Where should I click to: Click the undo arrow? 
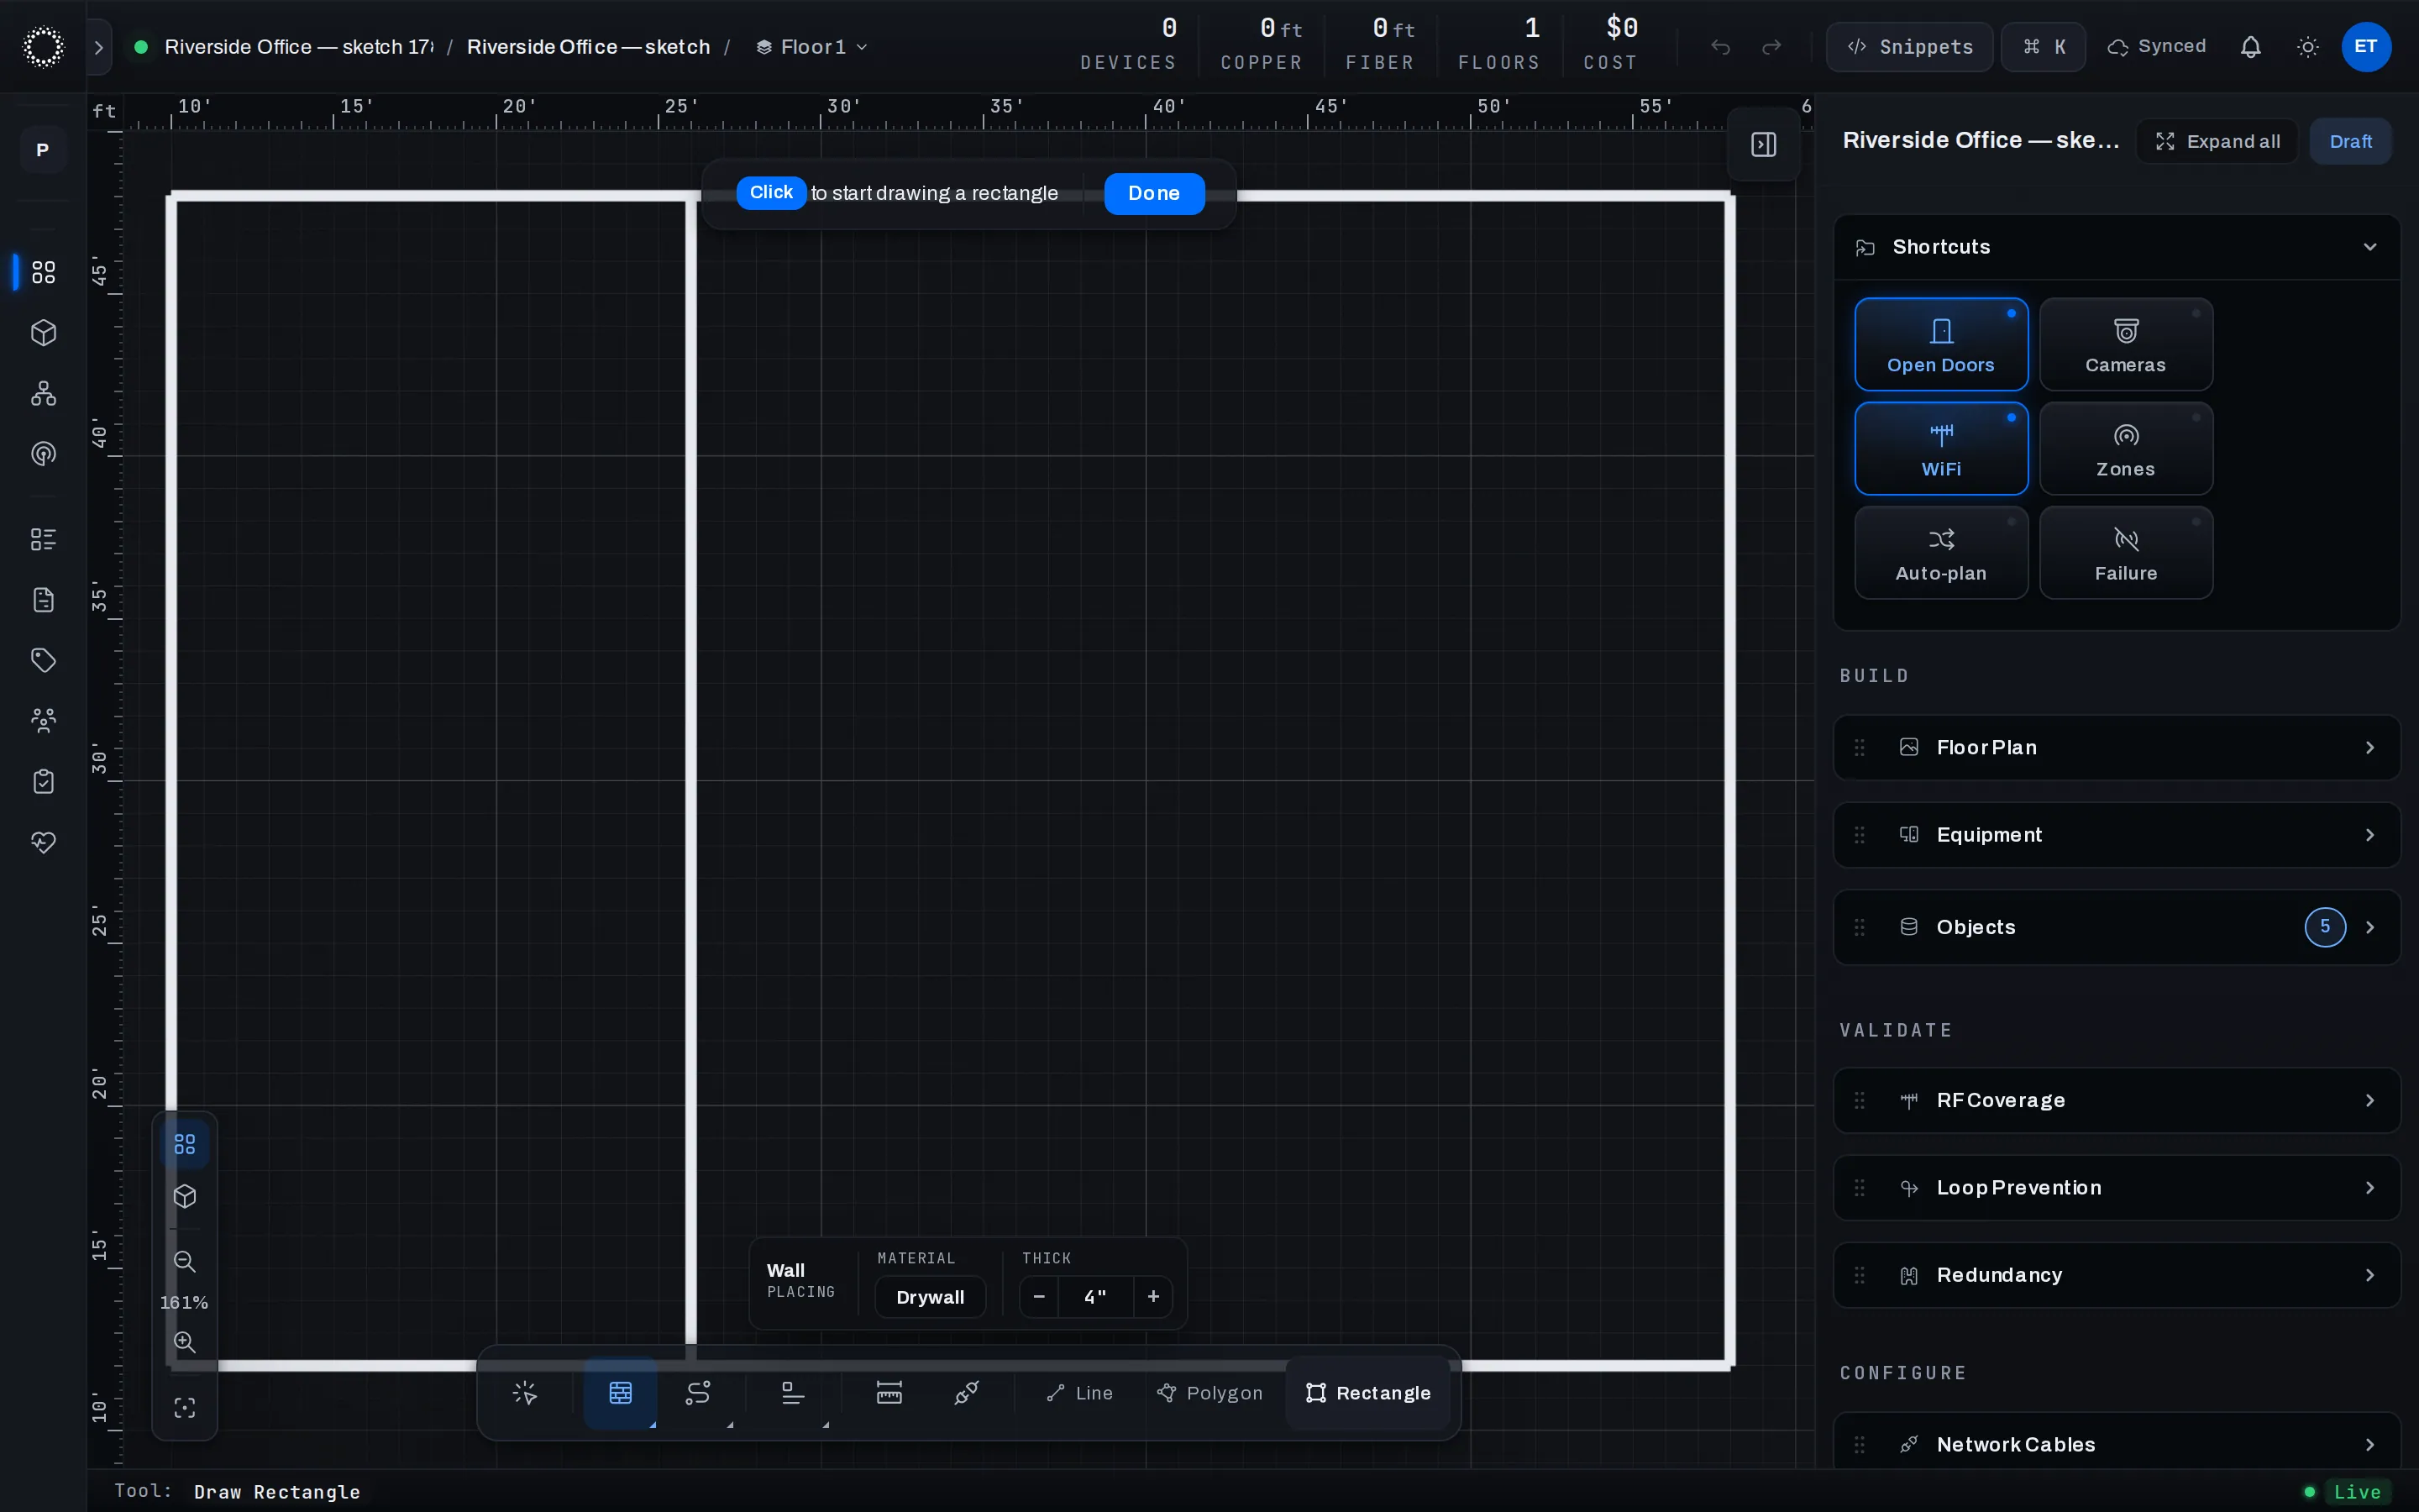(1720, 47)
